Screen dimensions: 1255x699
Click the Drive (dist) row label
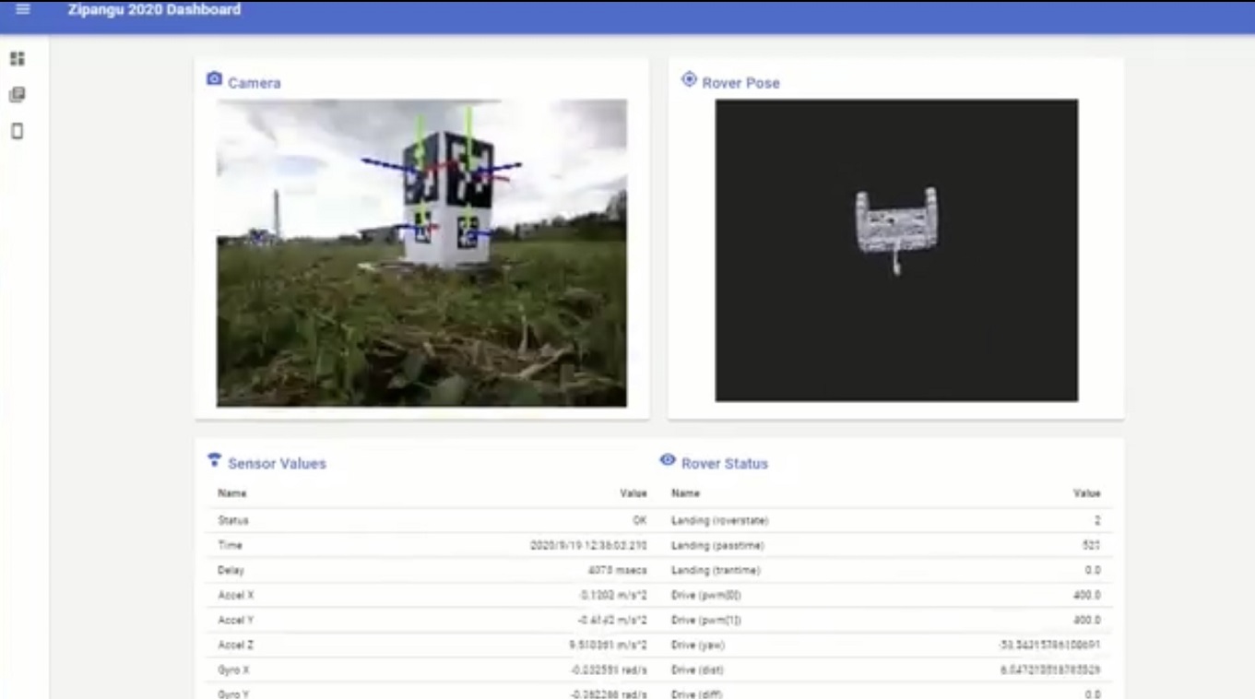tap(697, 669)
